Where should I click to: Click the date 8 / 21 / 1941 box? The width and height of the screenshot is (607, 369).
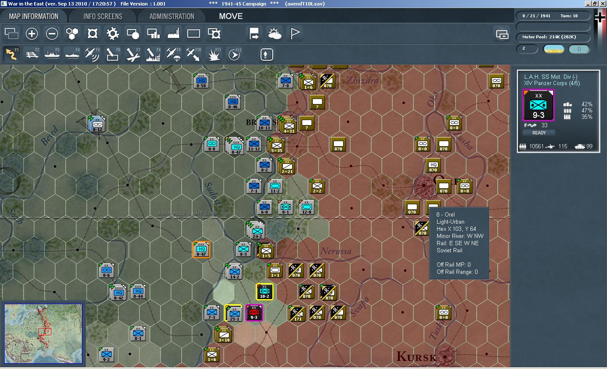click(553, 16)
